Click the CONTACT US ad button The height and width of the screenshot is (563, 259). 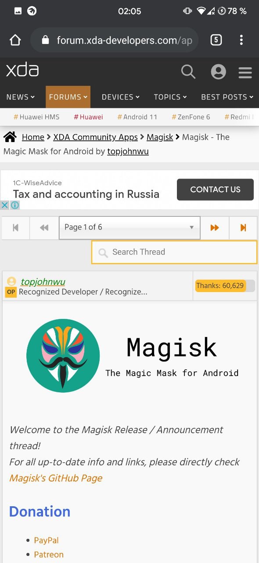(x=215, y=190)
